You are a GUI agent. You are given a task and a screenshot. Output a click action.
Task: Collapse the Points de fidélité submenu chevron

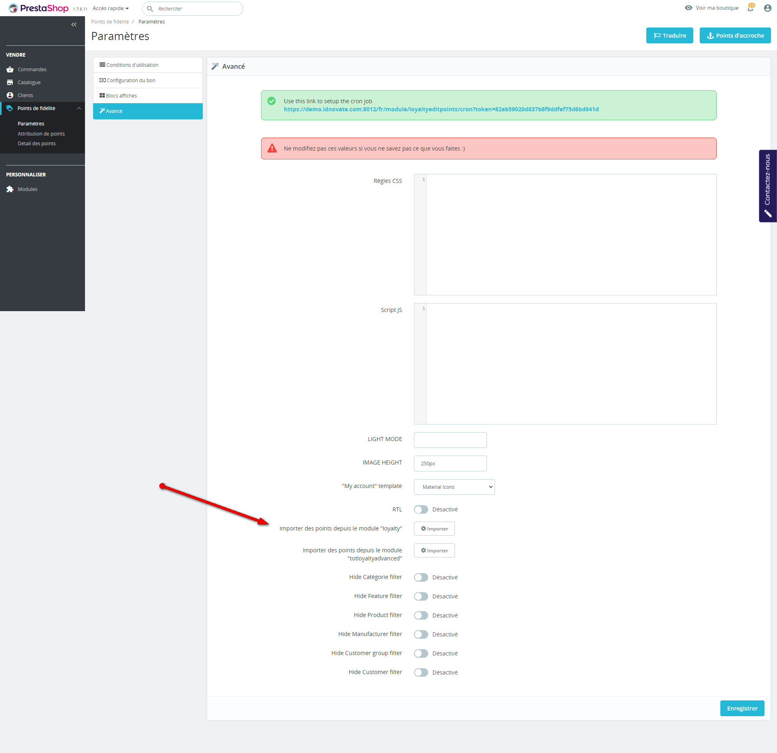tap(79, 108)
